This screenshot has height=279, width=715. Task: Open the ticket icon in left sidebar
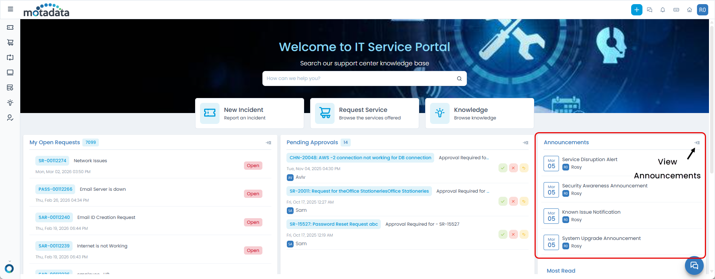tap(10, 27)
